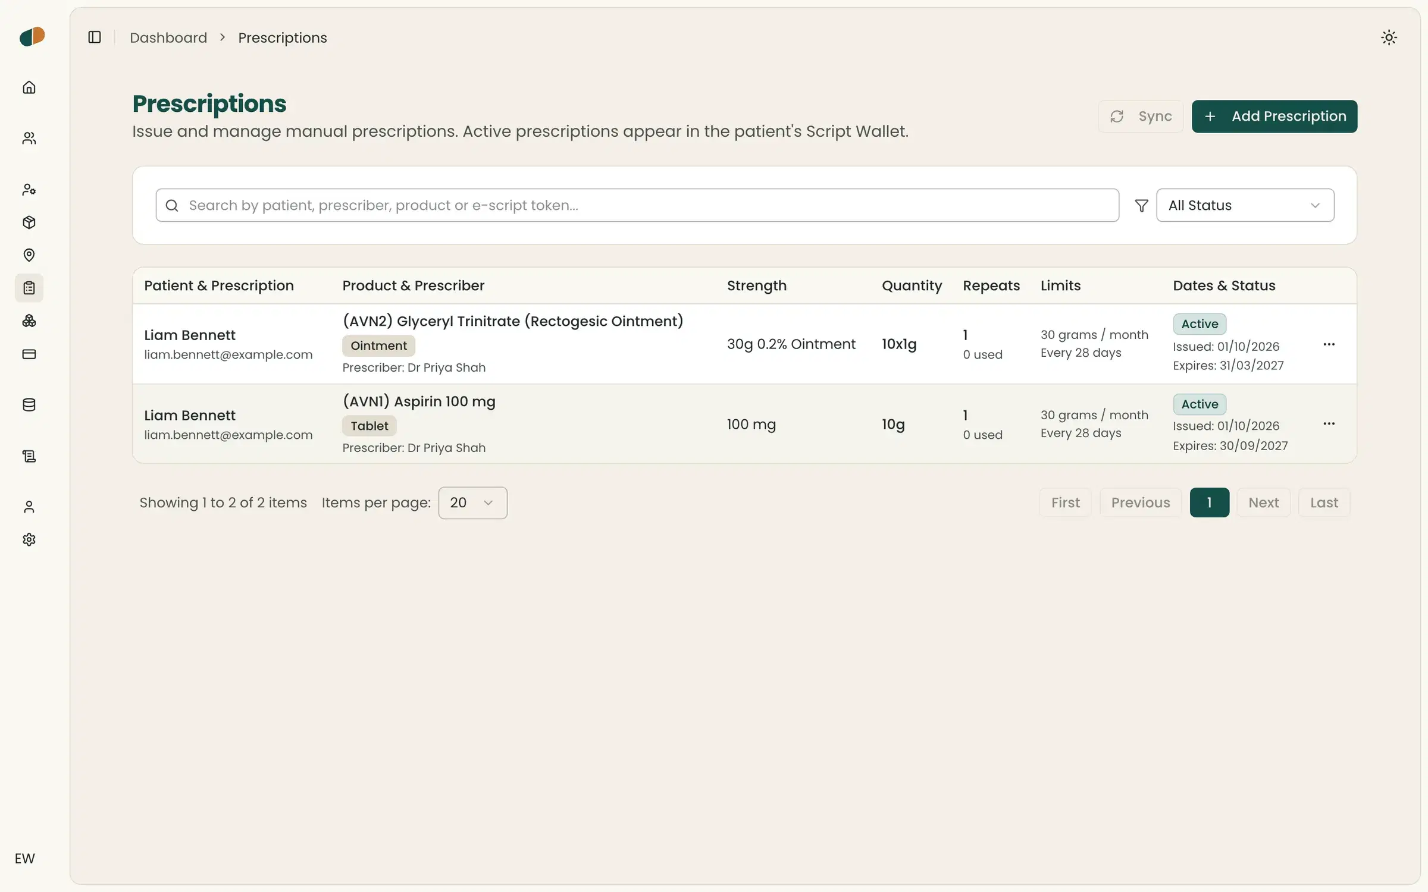The height and width of the screenshot is (892, 1428).
Task: Go to Next page
Action: (1263, 502)
